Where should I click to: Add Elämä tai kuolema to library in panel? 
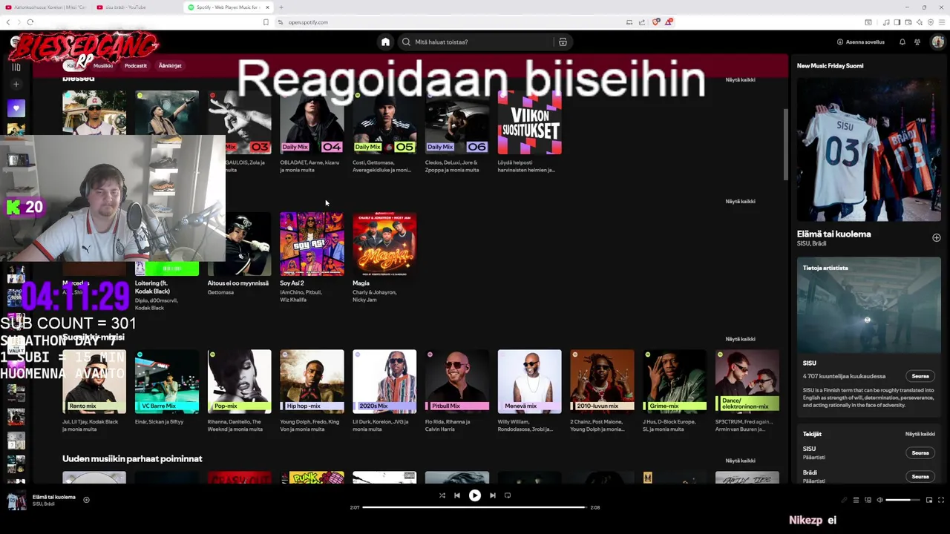[936, 238]
